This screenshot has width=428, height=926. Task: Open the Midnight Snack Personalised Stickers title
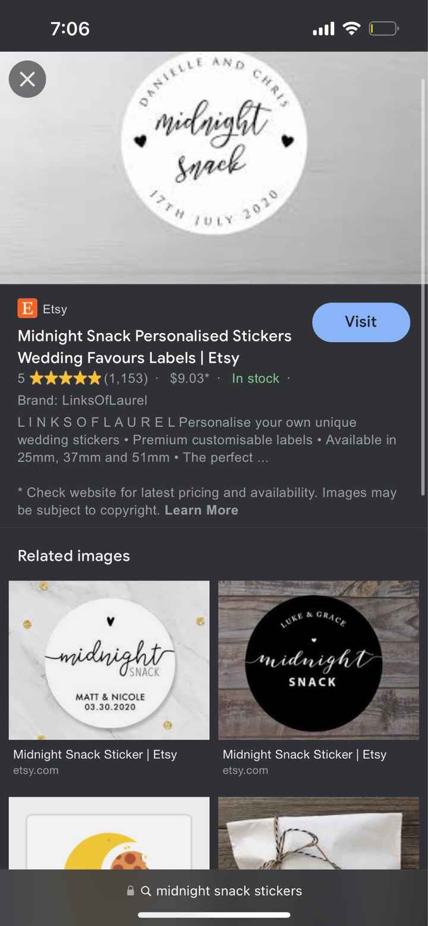pyautogui.click(x=155, y=347)
